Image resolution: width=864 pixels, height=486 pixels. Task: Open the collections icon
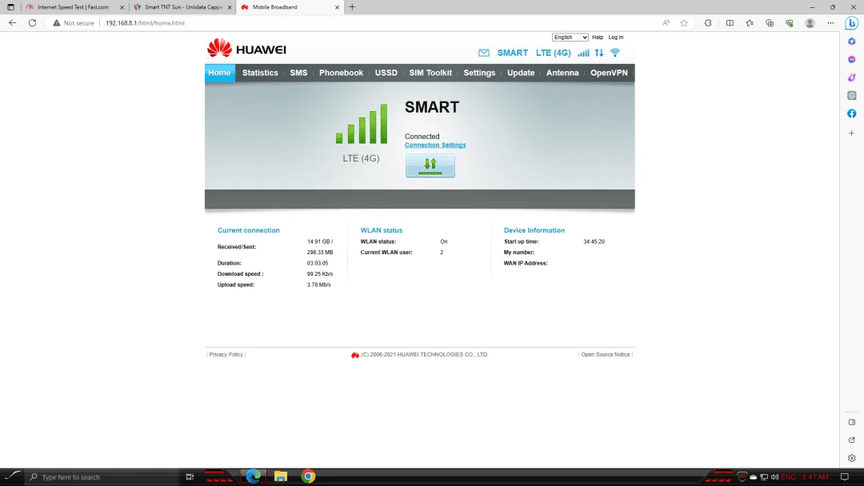(770, 23)
